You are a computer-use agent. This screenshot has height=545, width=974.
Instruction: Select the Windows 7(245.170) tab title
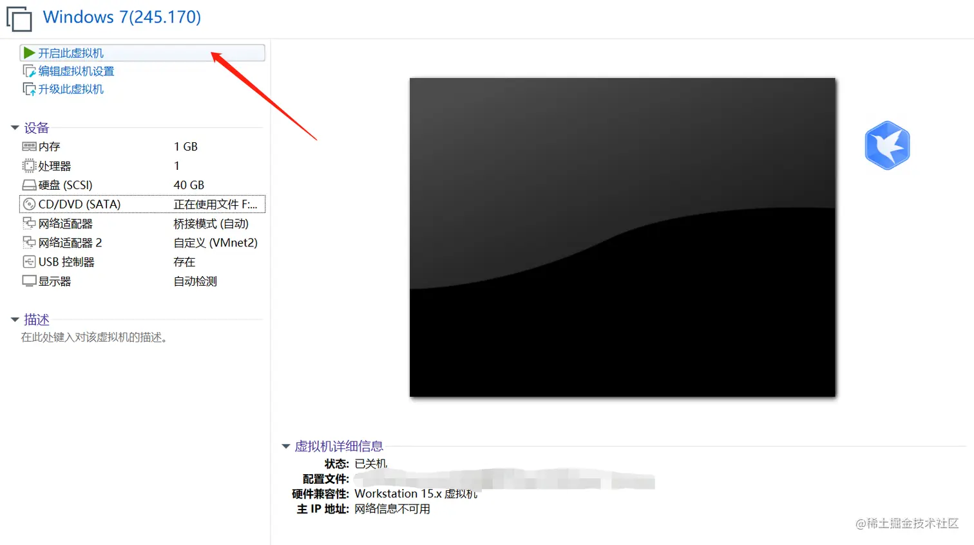point(122,17)
